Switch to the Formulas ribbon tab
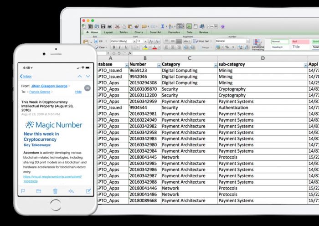 pos(173,32)
